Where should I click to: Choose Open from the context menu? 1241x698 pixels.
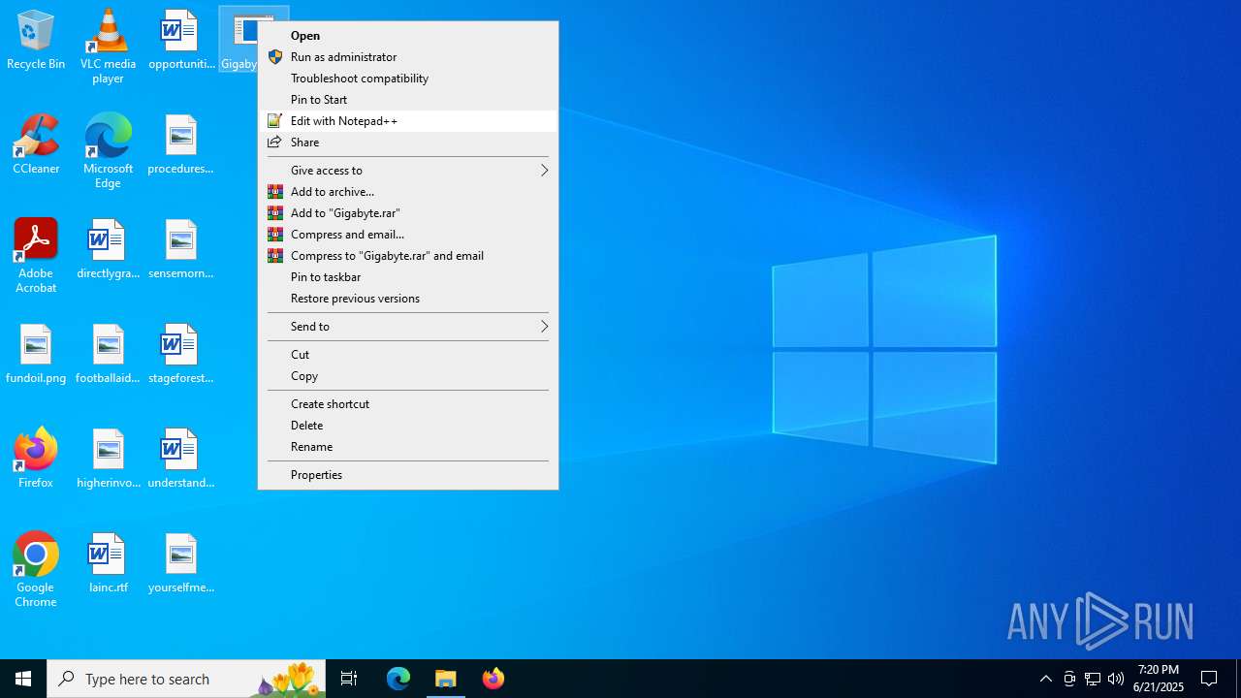[408, 36]
